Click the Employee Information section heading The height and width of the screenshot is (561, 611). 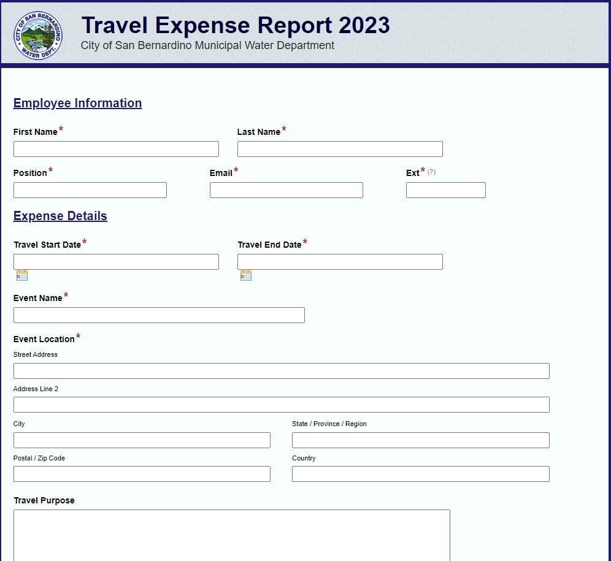77,103
